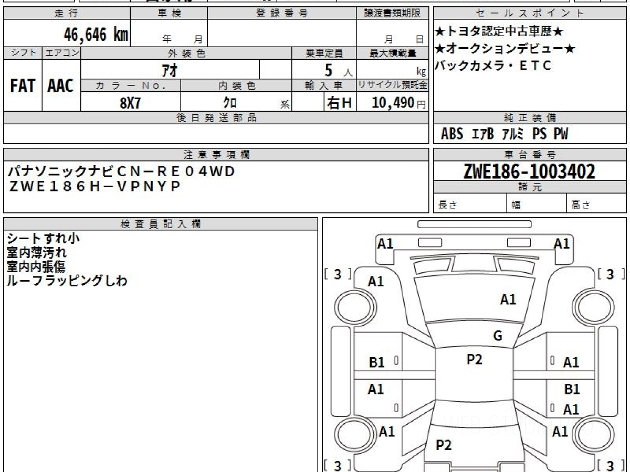
Task: Select the クロ interior color value
Action: 229,103
